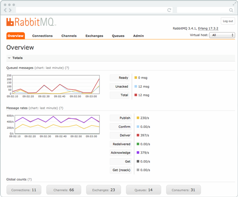Viewport: 238px width, 197px height.
Task: Click the Deliver rate 397/s
Action: pos(145,135)
